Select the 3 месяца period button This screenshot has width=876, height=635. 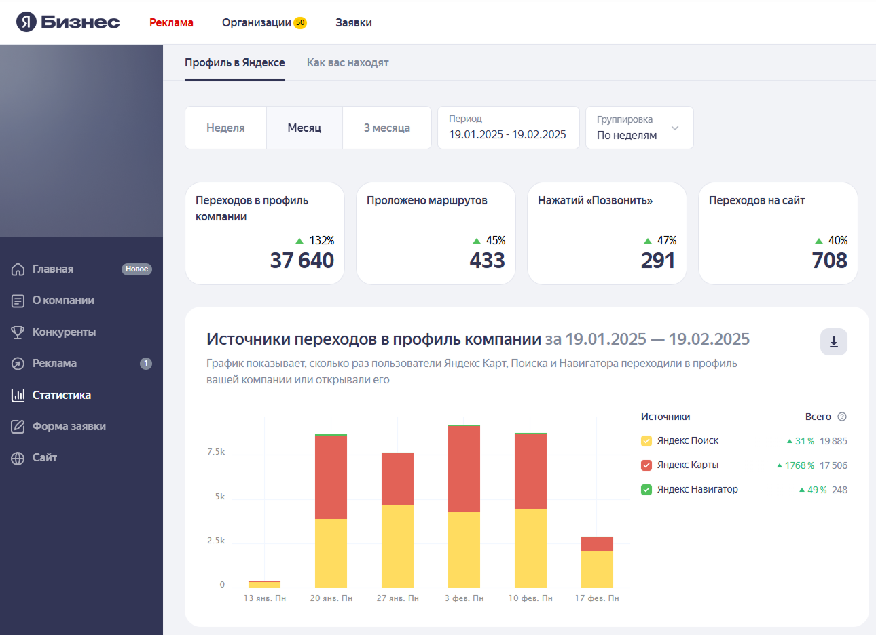[x=387, y=128]
